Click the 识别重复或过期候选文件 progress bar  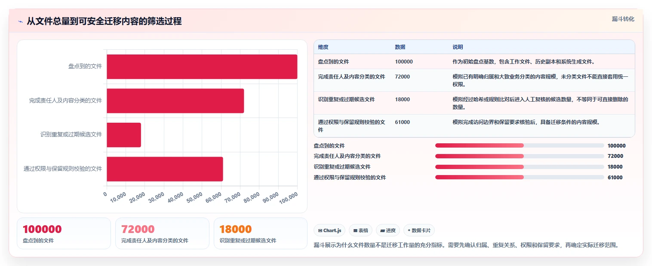[x=520, y=167]
